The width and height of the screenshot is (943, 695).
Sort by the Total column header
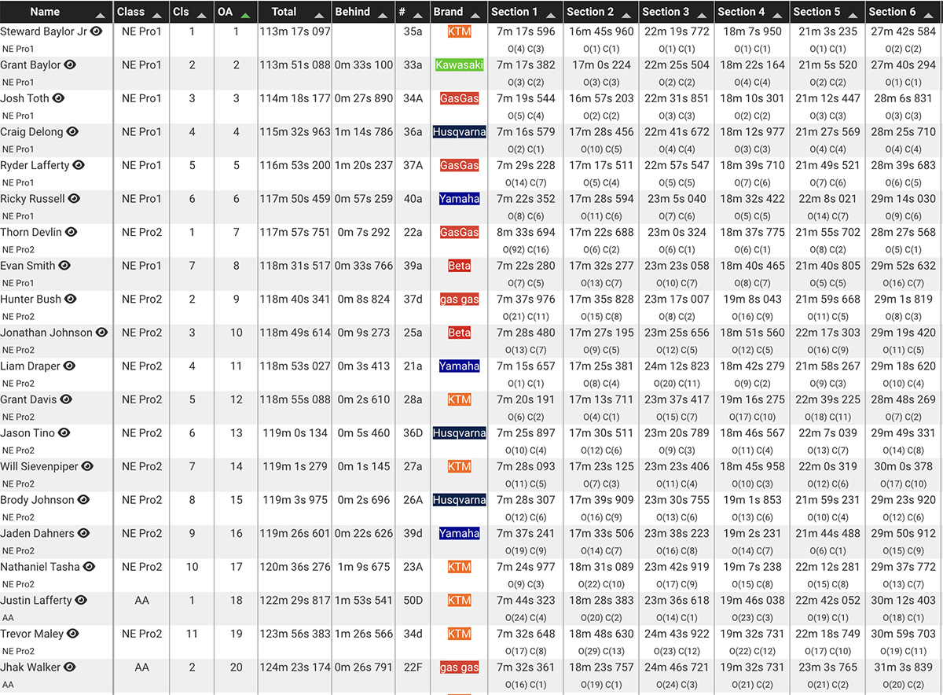click(x=295, y=12)
